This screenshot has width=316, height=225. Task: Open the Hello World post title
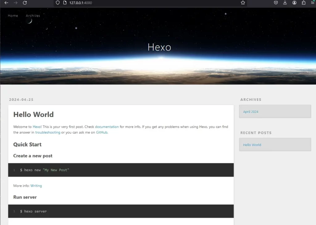click(33, 115)
